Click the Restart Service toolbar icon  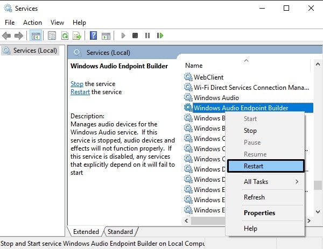click(160, 35)
